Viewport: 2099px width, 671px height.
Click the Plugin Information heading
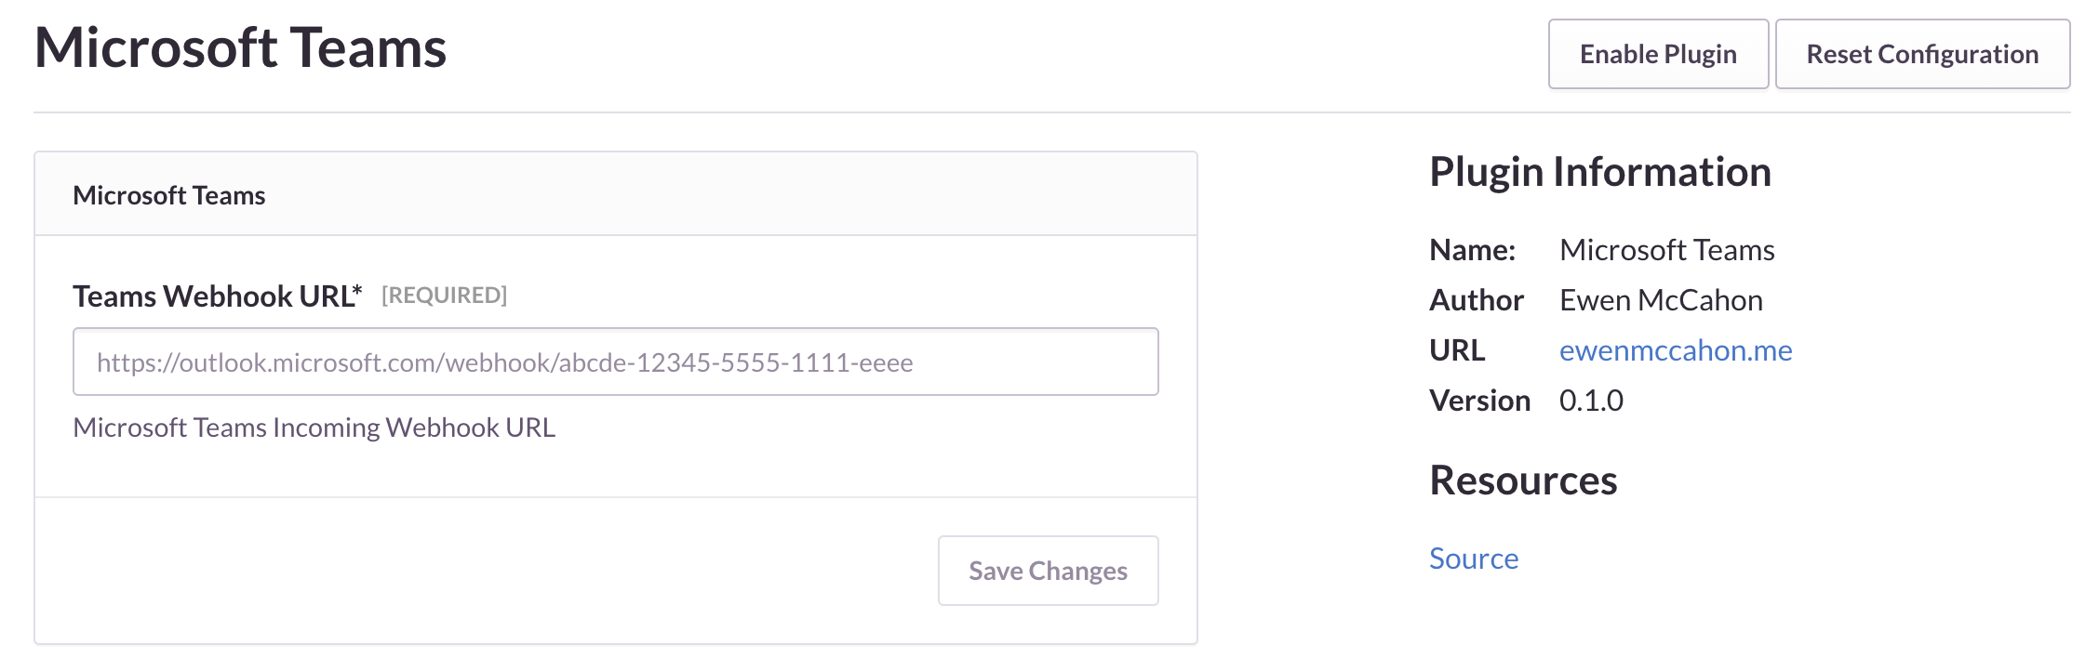[x=1600, y=173]
